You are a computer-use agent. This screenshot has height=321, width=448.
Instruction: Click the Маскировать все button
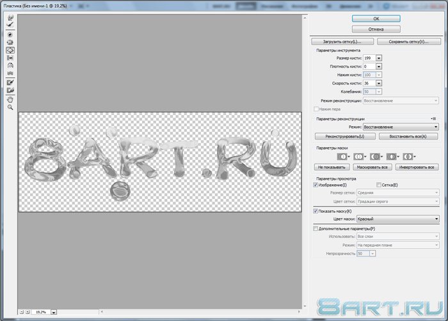372,167
